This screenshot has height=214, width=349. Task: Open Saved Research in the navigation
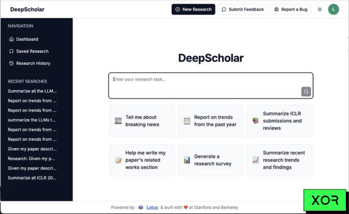pos(32,51)
